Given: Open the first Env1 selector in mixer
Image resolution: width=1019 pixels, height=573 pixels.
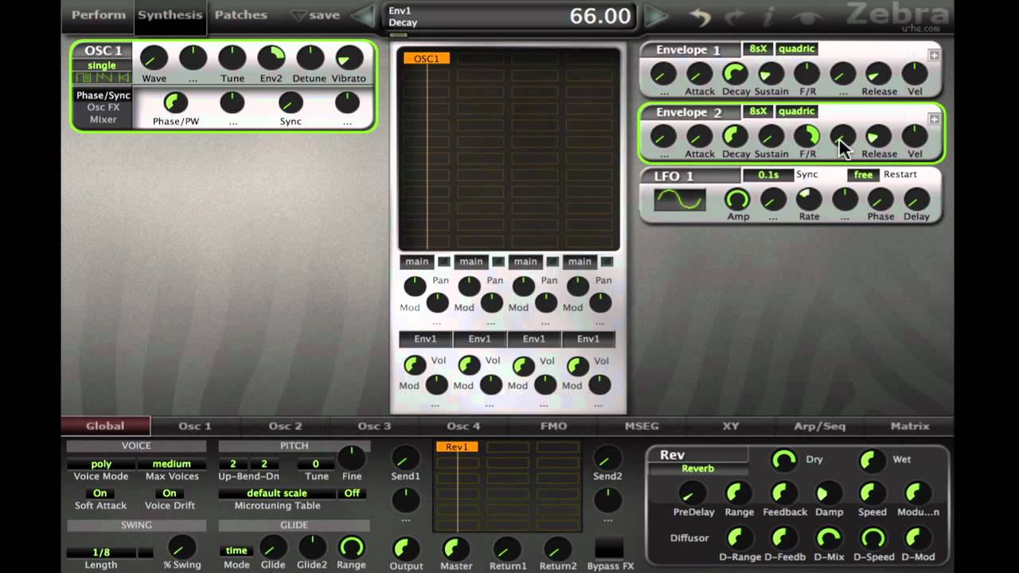Looking at the screenshot, I should coord(425,339).
